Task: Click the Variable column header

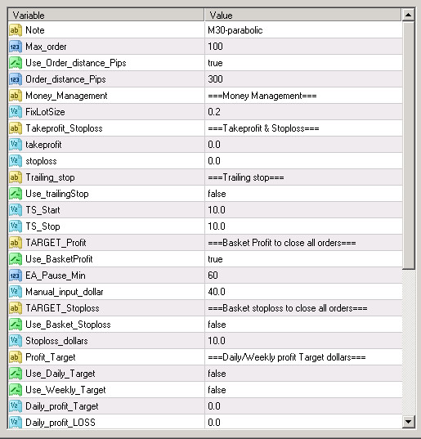Action: coord(106,15)
